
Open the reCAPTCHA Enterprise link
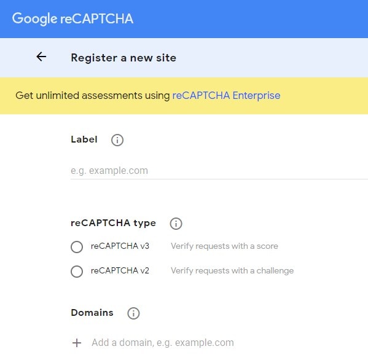pos(226,95)
